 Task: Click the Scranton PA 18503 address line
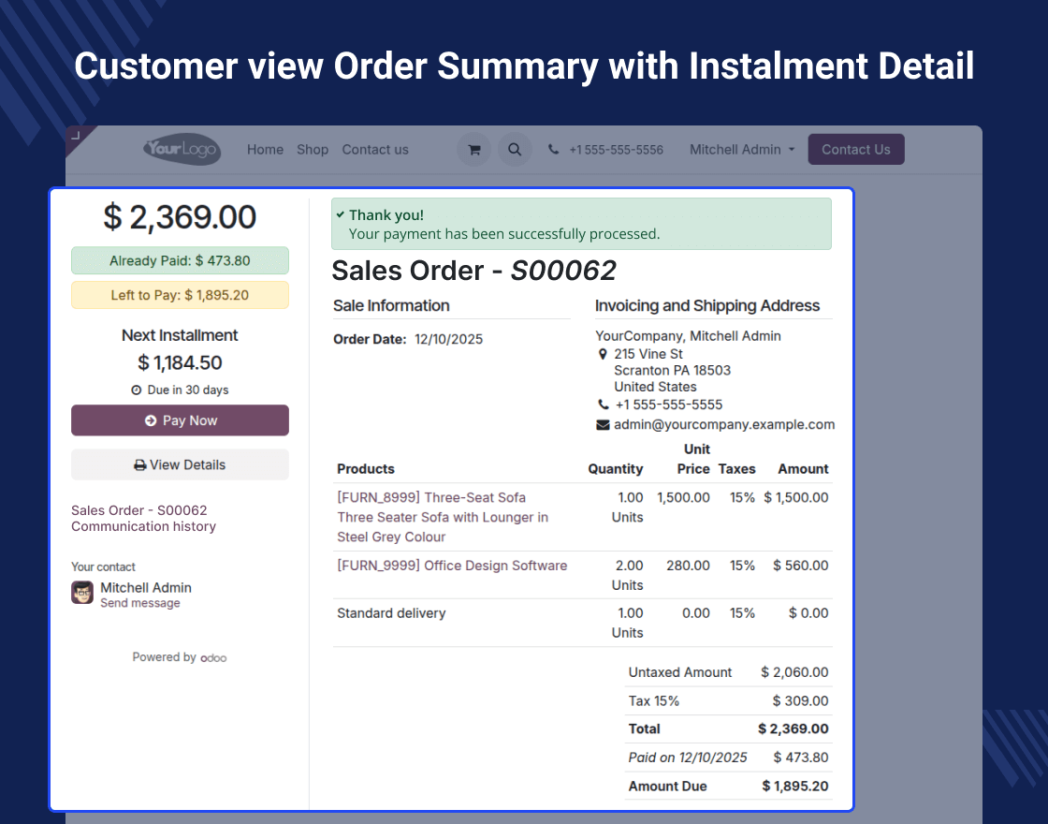click(672, 370)
